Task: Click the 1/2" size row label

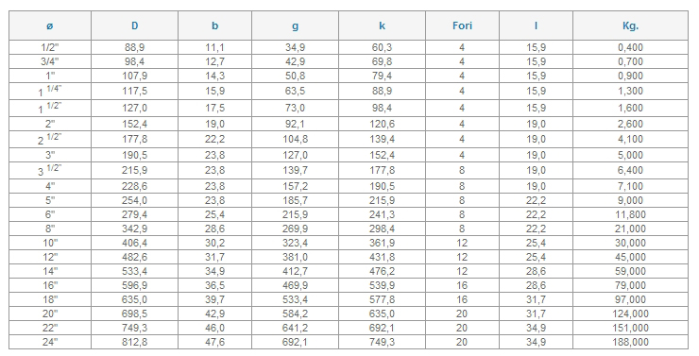Action: pos(50,47)
